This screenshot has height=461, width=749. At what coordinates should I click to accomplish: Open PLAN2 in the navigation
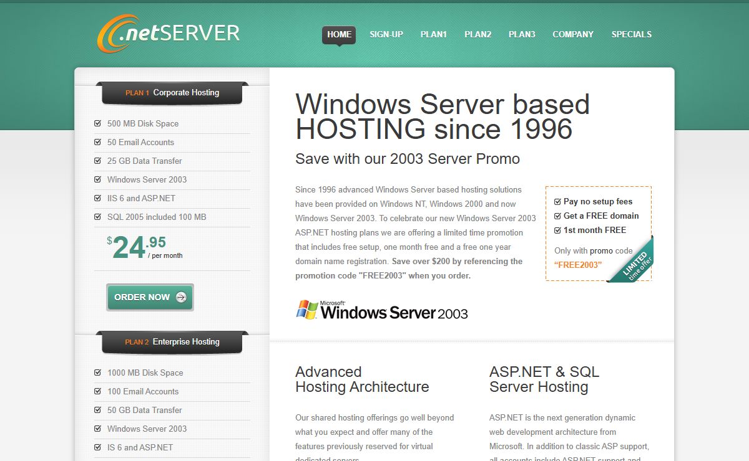click(x=478, y=34)
